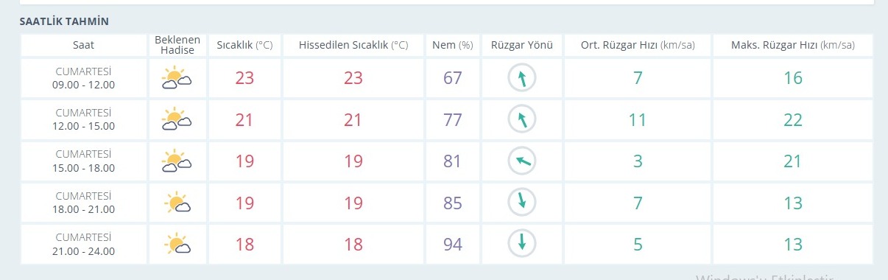This screenshot has height=280, width=888.
Task: Click the Beklenen Hadise column header
Action: [x=177, y=45]
